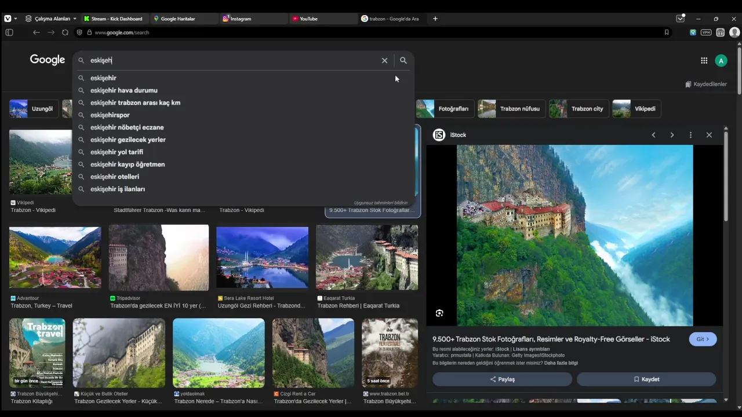The height and width of the screenshot is (417, 742).
Task: Save the image with Kaydet
Action: (x=646, y=379)
